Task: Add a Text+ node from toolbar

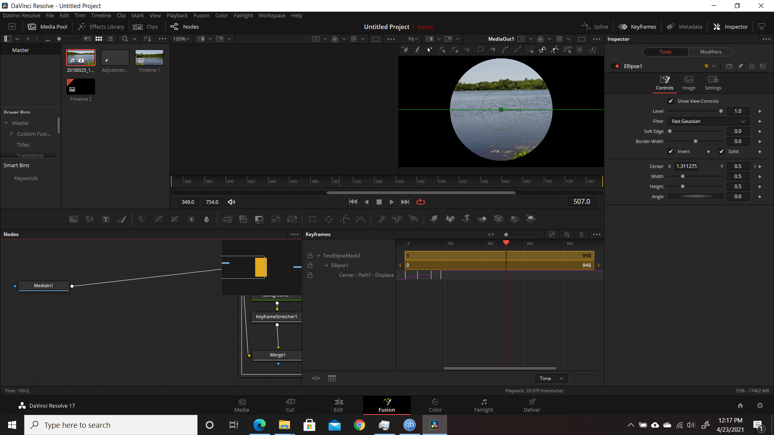Action: point(106,219)
